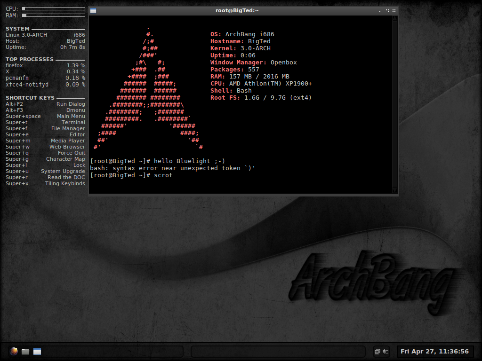Screen dimensions: 482x361
Task: Click the 'TOP PROCESSES' heading
Action: (x=30, y=59)
